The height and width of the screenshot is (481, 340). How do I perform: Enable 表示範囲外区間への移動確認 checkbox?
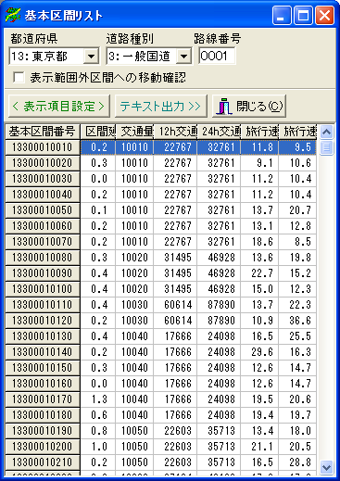[x=19, y=78]
